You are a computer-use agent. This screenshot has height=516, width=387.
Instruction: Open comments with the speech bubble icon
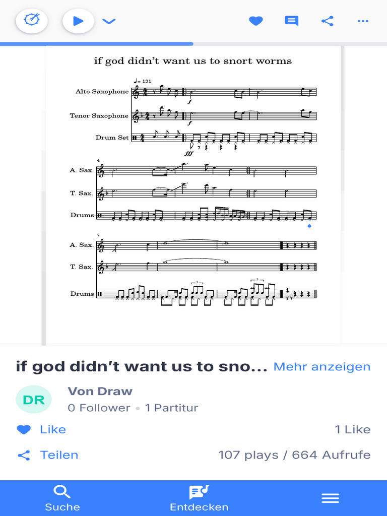pos(291,21)
